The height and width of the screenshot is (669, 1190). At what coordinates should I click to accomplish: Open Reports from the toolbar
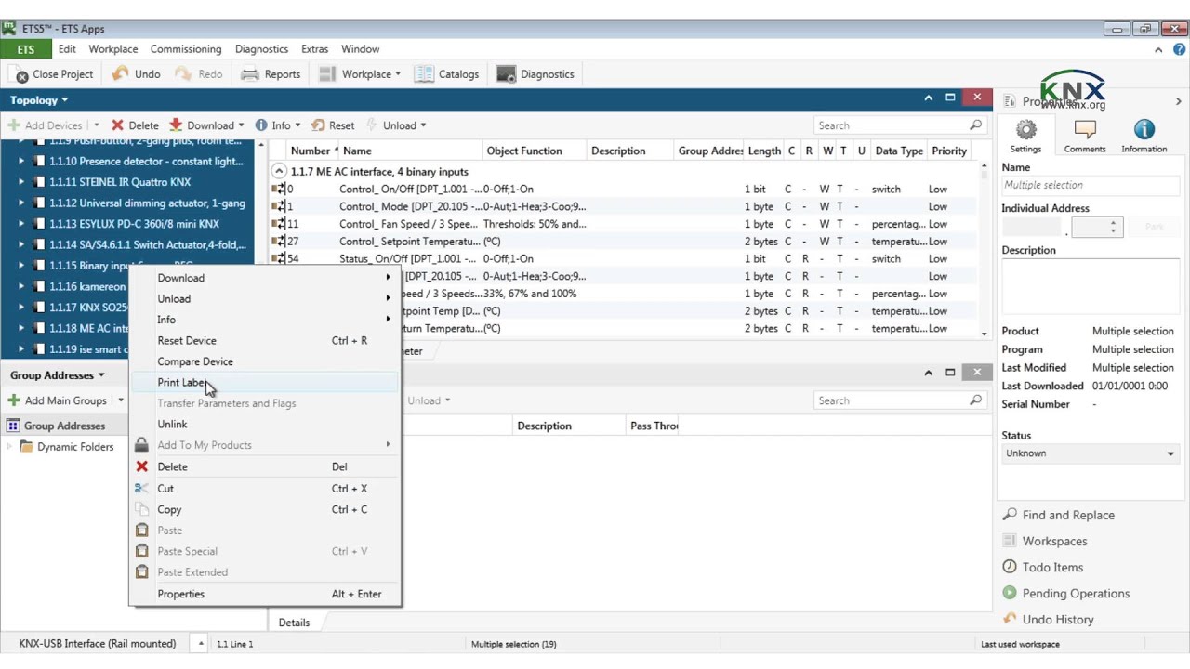pos(271,74)
